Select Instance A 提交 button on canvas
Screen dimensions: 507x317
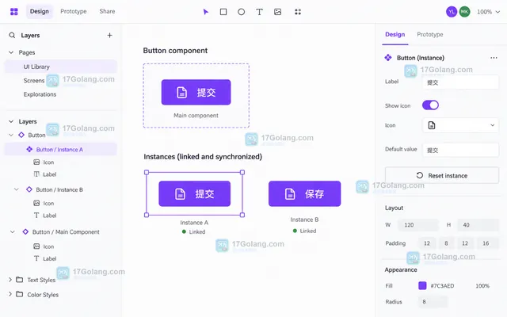pos(194,193)
